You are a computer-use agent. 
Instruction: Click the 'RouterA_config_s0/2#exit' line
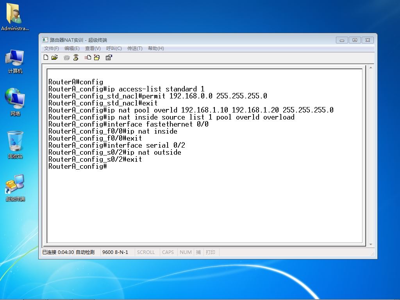coord(95,159)
